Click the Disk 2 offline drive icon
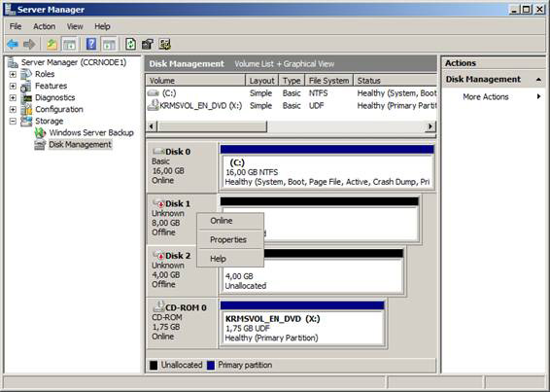550x392 pixels. coord(158,256)
